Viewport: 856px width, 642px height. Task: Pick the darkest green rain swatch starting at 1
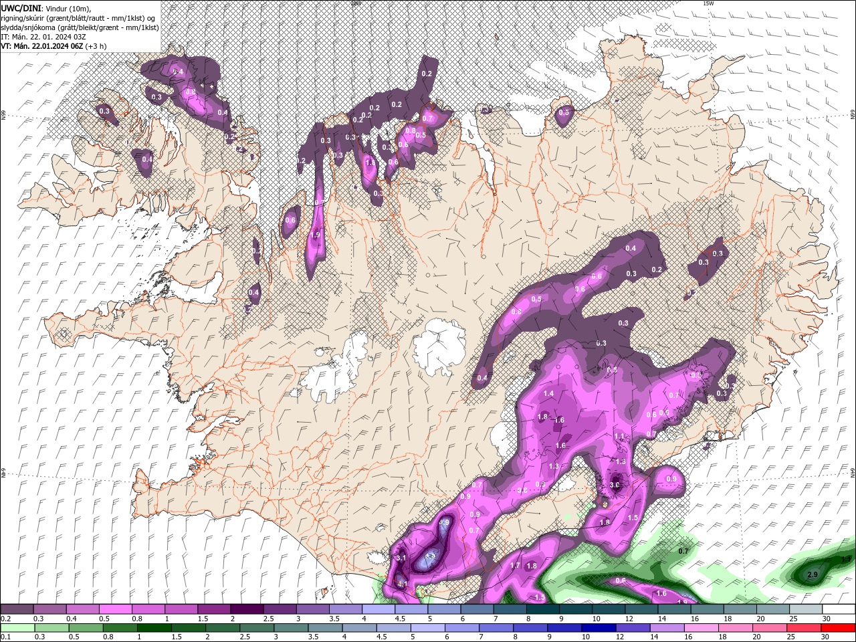pos(154,628)
